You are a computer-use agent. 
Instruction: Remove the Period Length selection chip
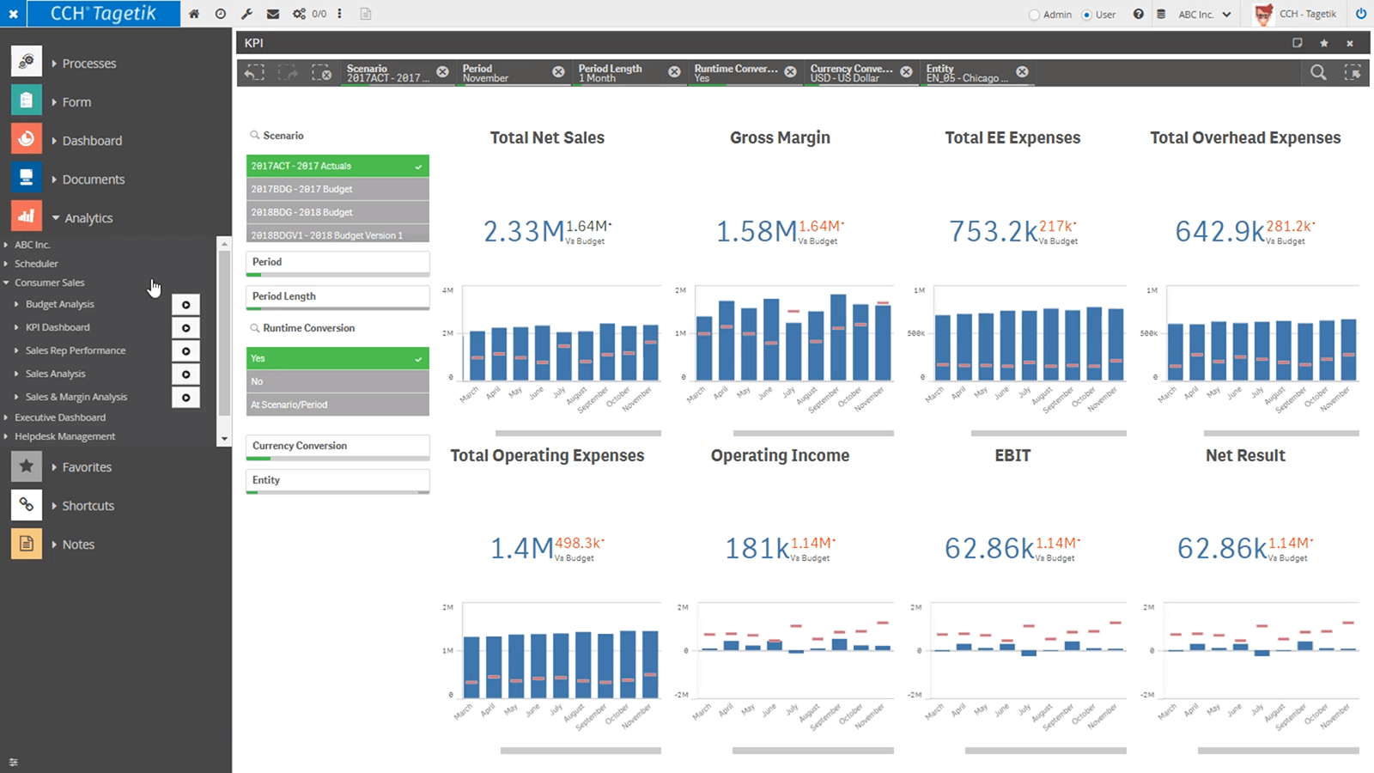pyautogui.click(x=674, y=72)
